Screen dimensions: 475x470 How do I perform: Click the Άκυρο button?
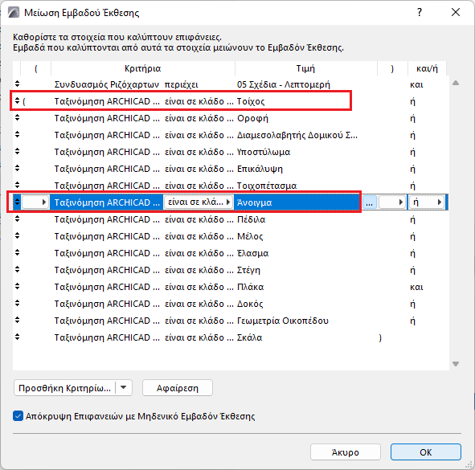[x=346, y=452]
